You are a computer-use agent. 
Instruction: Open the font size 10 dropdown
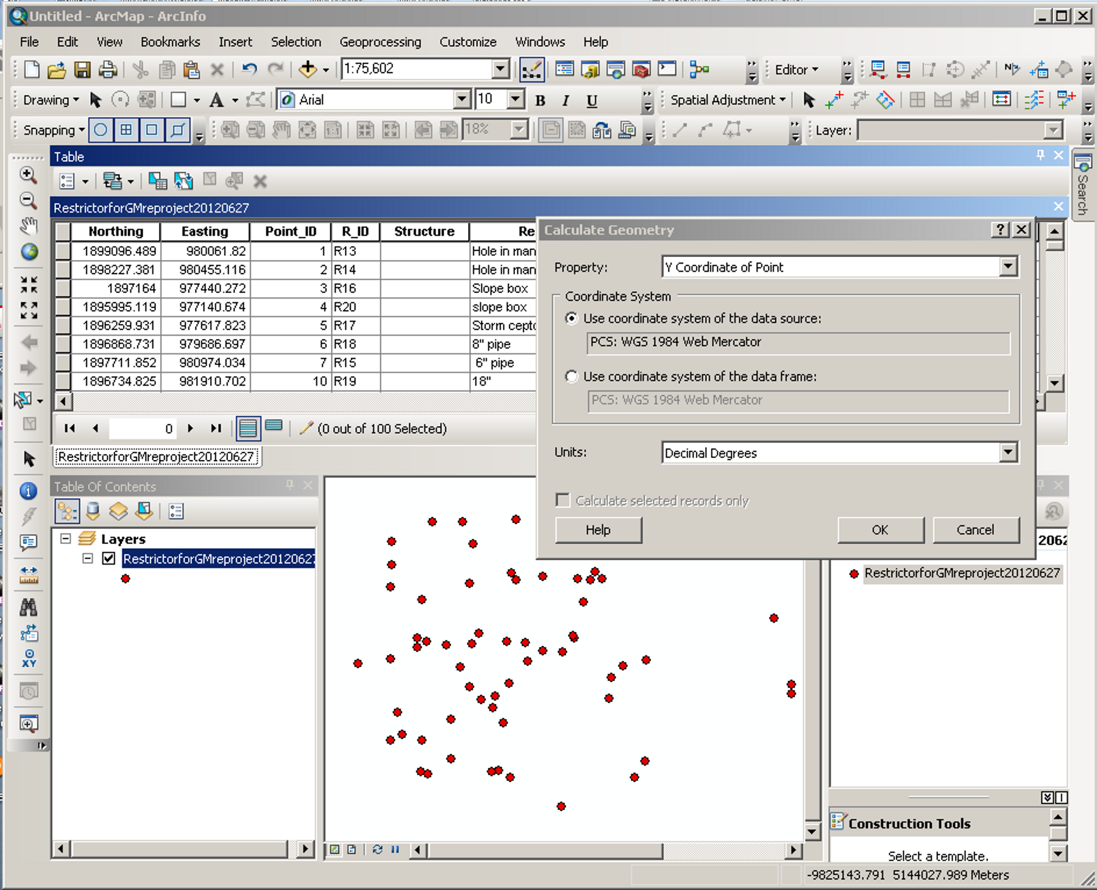pyautogui.click(x=516, y=99)
